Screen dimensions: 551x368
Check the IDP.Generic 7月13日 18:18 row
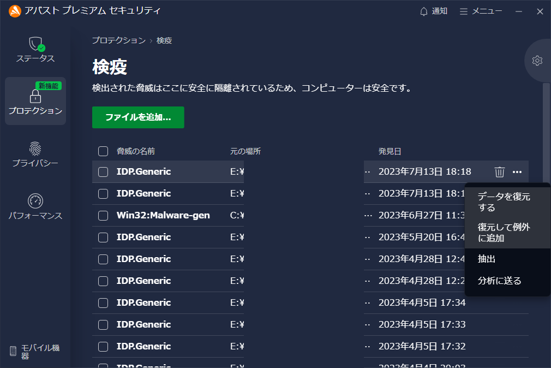click(x=103, y=171)
